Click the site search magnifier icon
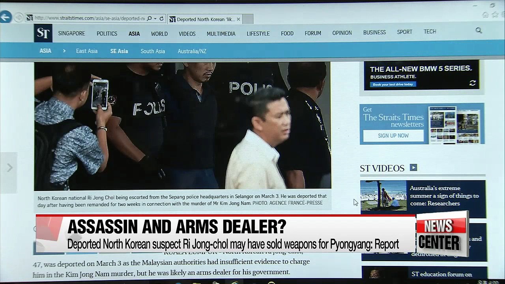Viewport: 505px width, 284px height. point(479,30)
